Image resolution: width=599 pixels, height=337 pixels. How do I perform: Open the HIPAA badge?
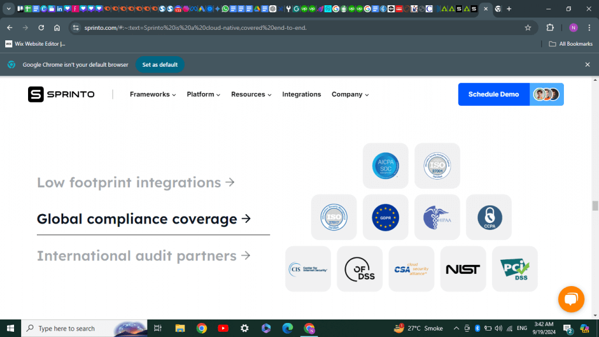[437, 217]
